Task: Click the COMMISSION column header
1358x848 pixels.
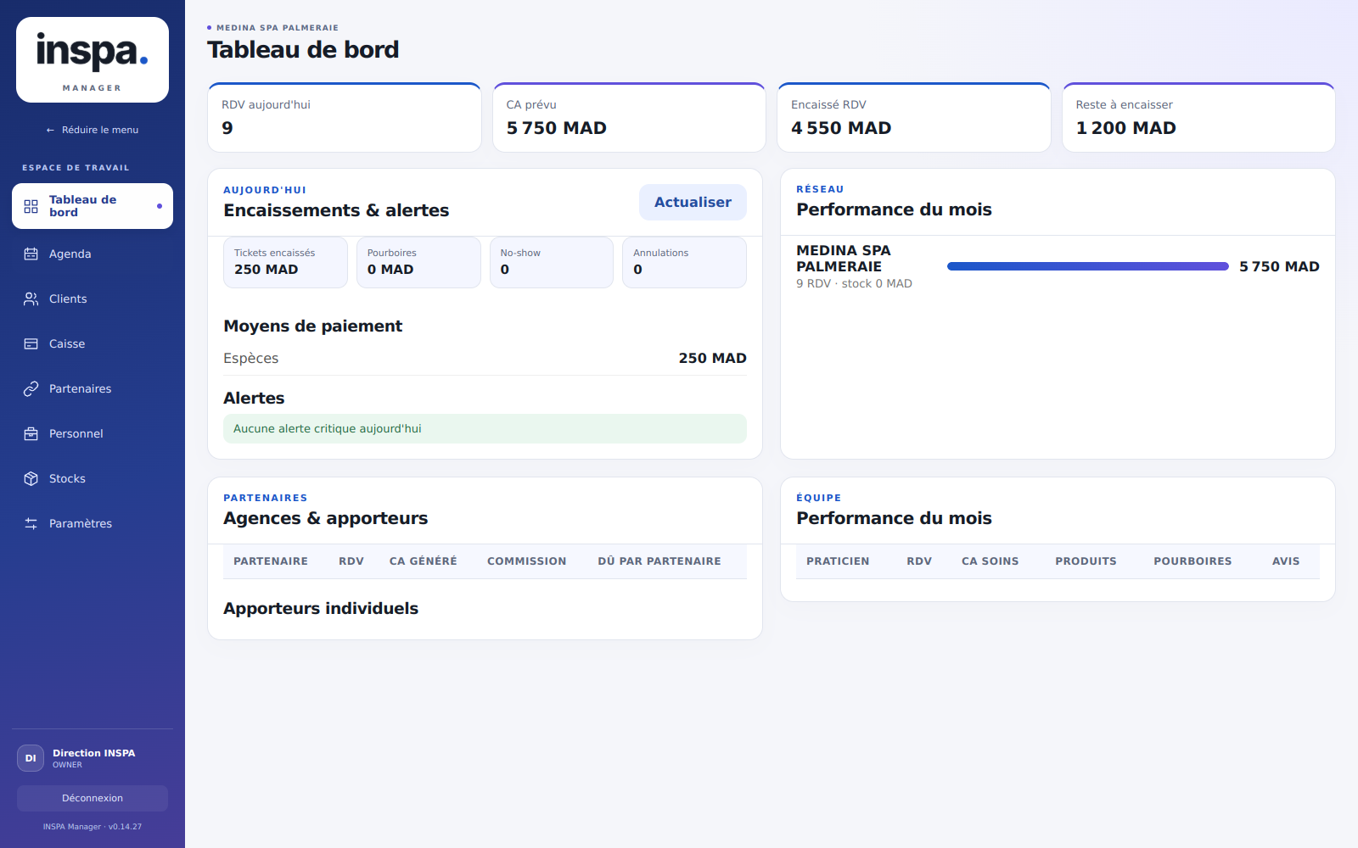Action: click(526, 561)
